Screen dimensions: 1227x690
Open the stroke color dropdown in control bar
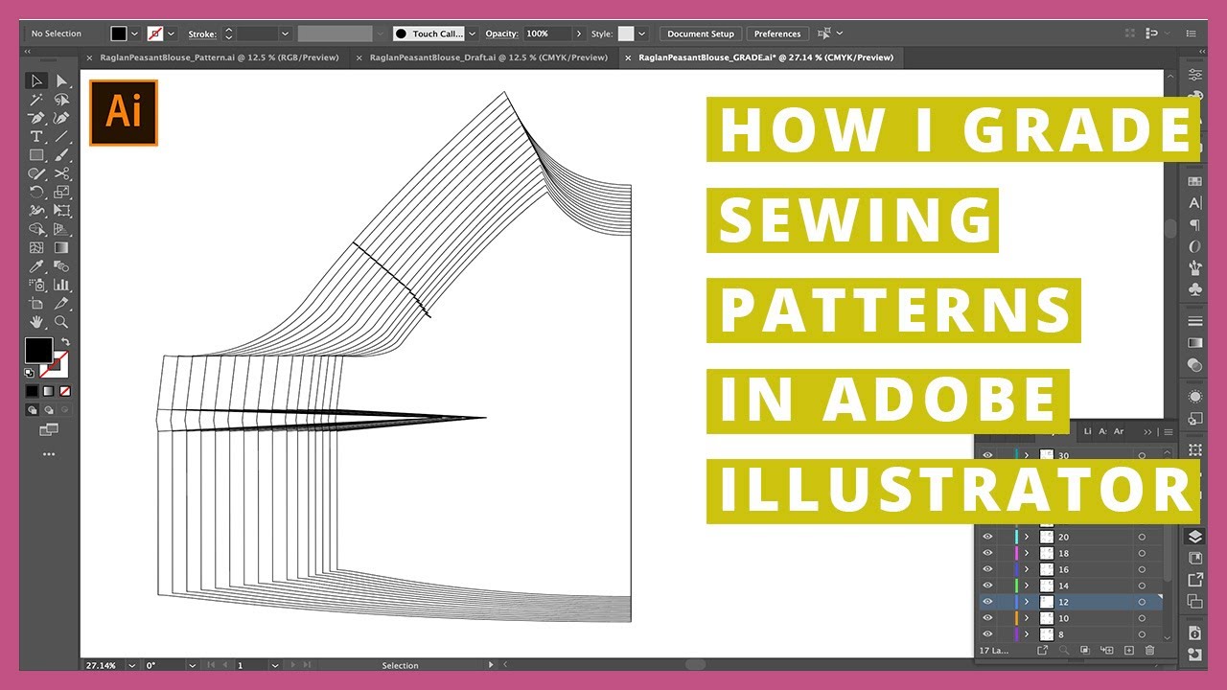click(x=171, y=34)
